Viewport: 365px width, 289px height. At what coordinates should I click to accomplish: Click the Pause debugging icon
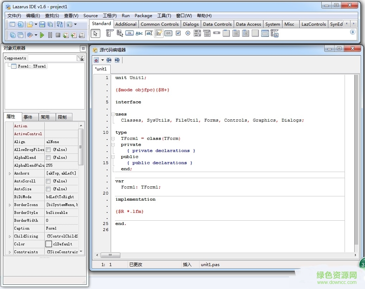[50, 35]
